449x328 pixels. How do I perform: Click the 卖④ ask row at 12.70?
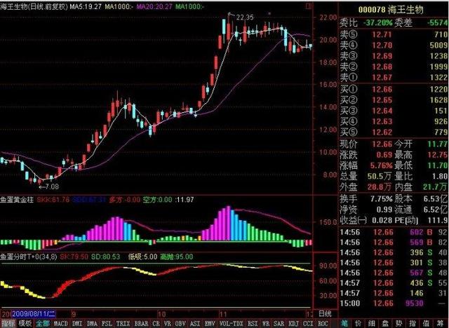tap(394, 45)
